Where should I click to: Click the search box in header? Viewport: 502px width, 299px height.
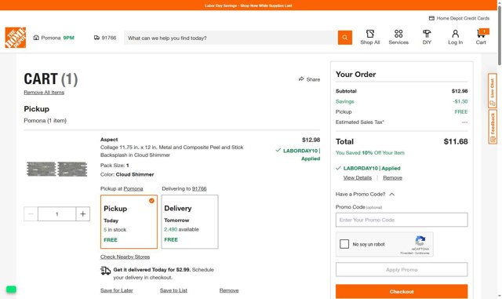coord(231,38)
